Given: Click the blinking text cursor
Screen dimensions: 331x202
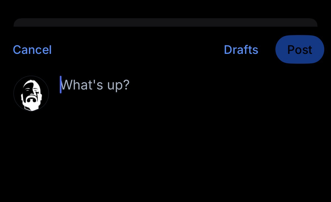Looking at the screenshot, I should click(x=61, y=84).
